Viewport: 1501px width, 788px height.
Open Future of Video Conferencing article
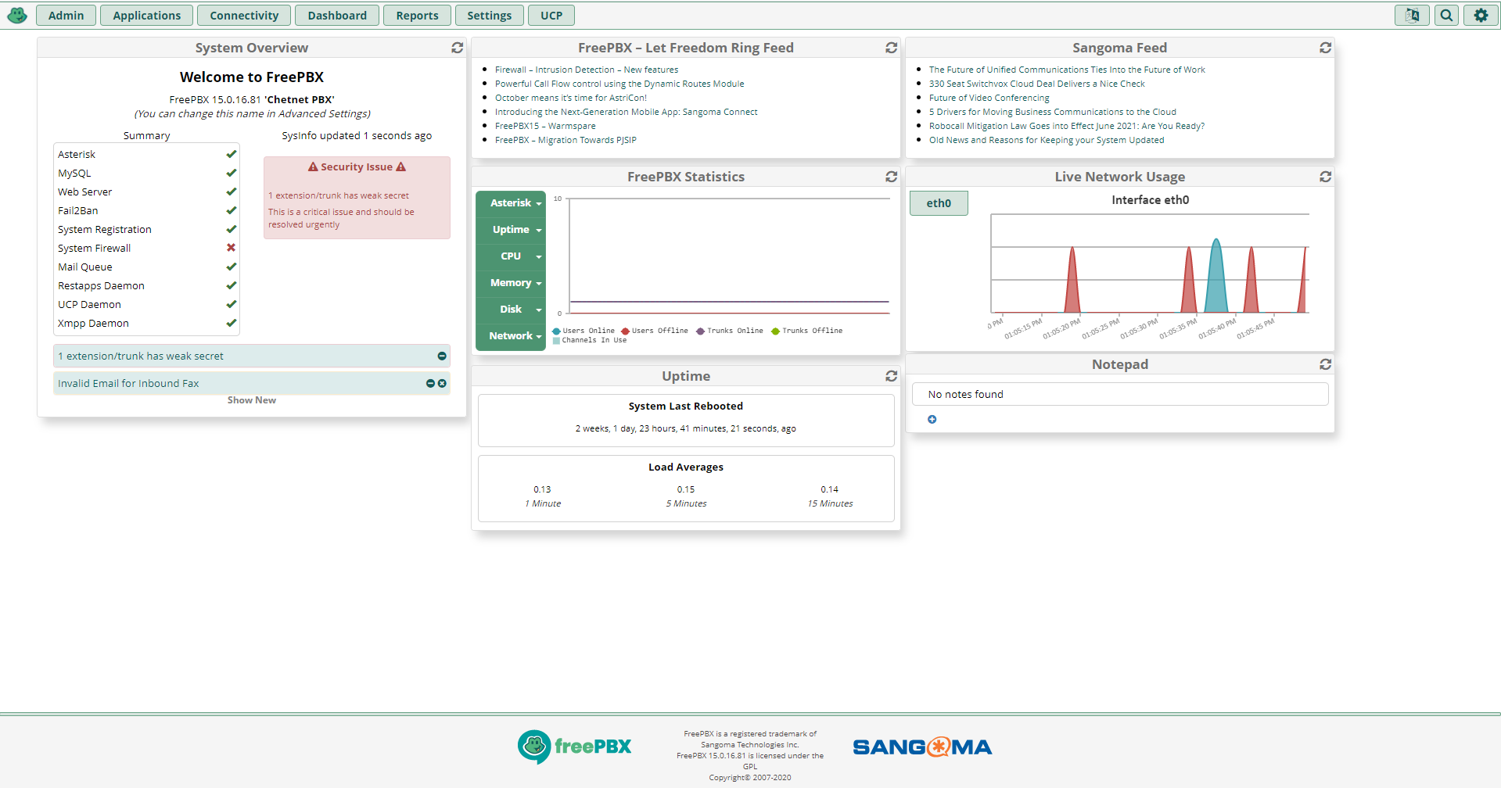coord(989,98)
